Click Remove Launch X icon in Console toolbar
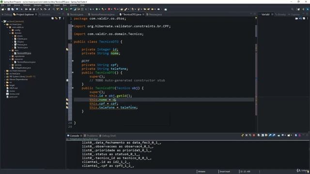Image resolution: width=310 pixels, height=174 pixels. [x=247, y=135]
